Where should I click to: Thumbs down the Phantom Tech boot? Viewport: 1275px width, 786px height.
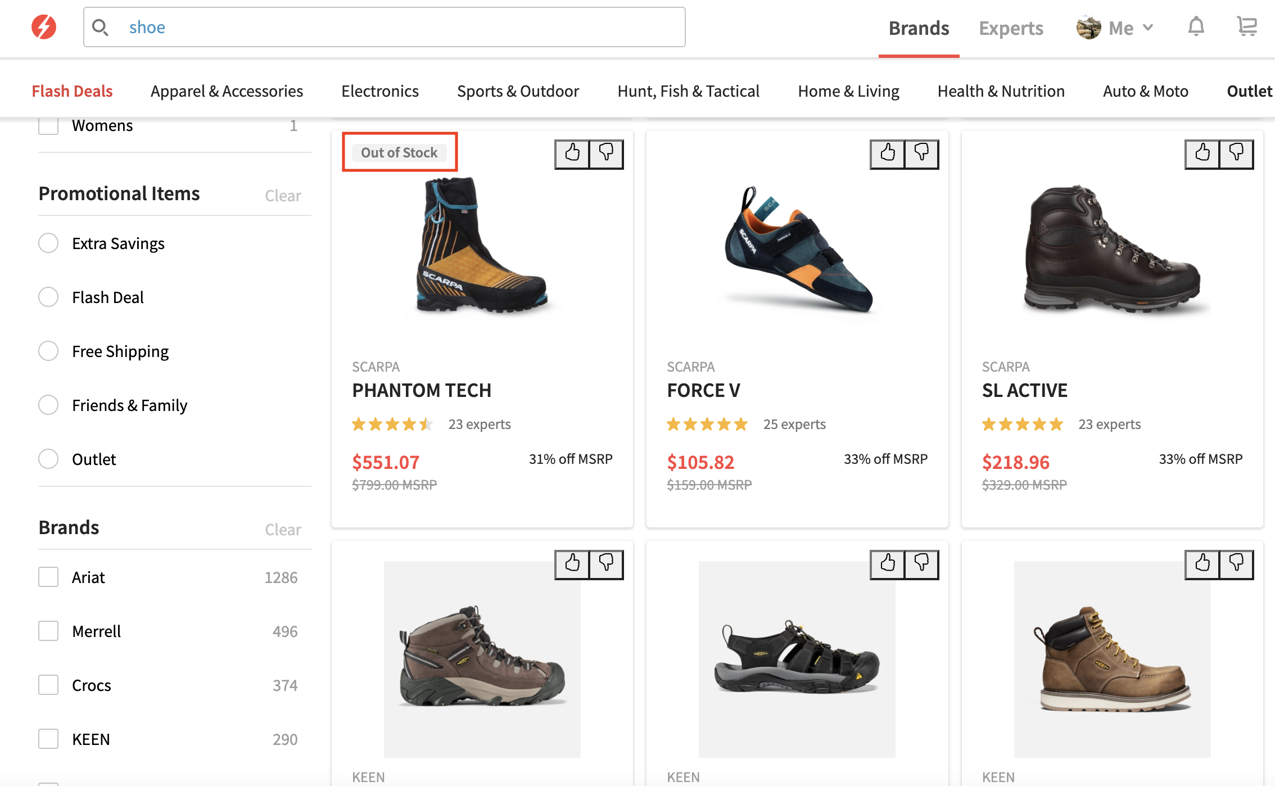[x=607, y=153]
